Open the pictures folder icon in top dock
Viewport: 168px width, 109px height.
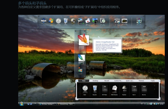pyautogui.click(x=80, y=21)
